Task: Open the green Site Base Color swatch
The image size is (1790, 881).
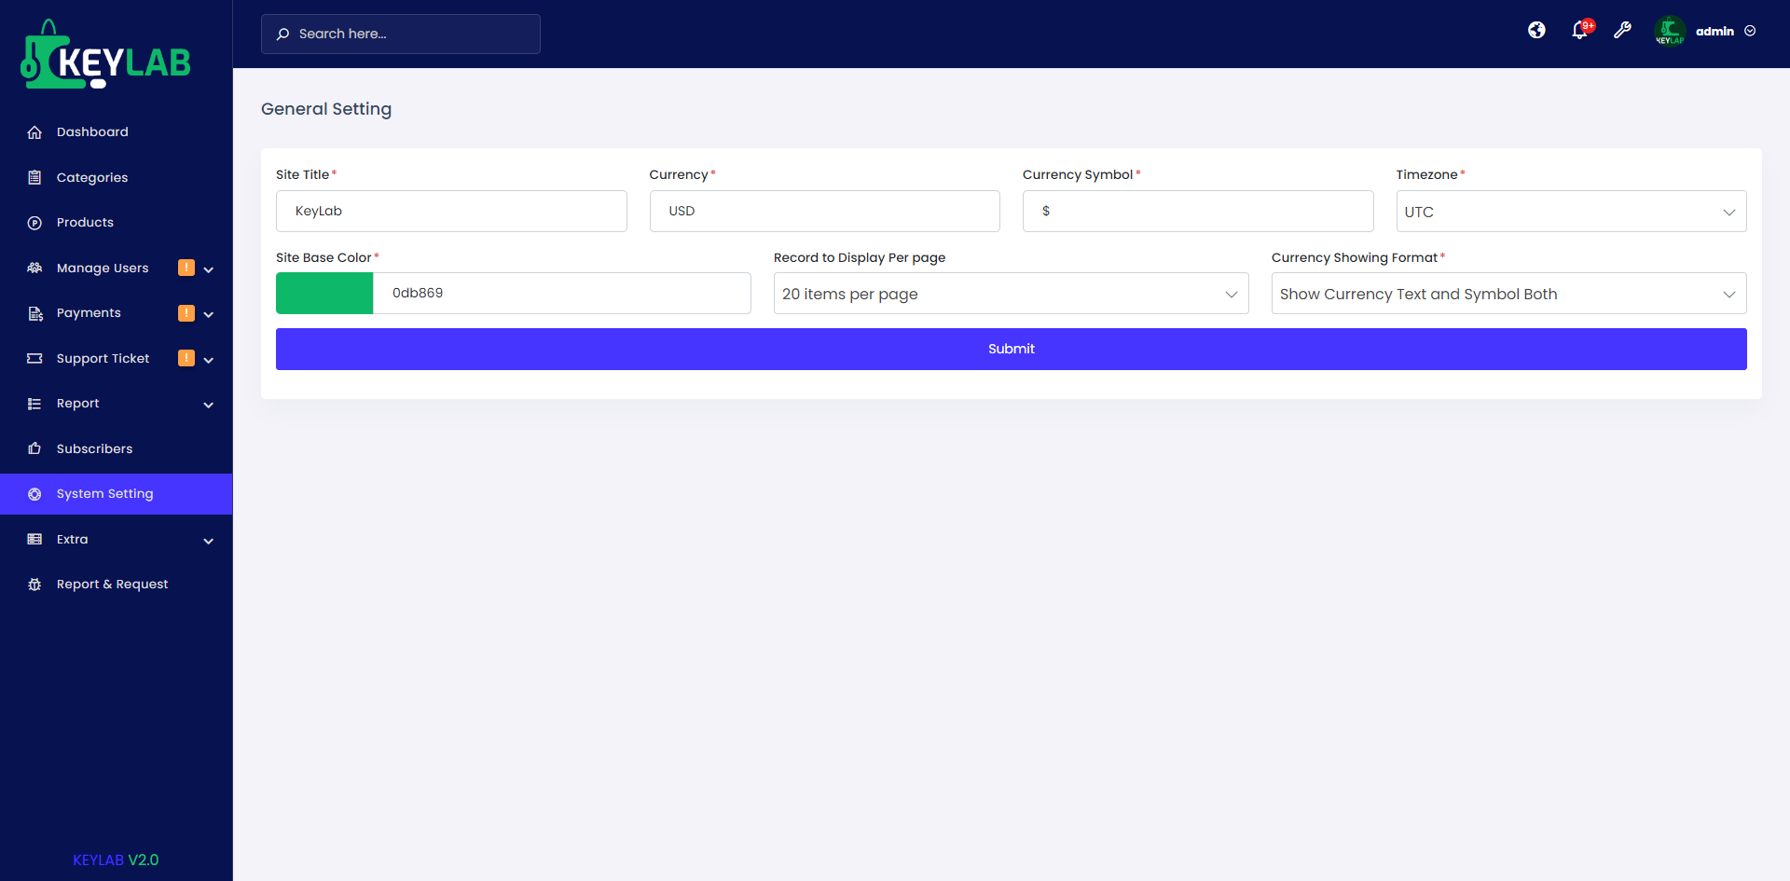Action: click(x=324, y=294)
